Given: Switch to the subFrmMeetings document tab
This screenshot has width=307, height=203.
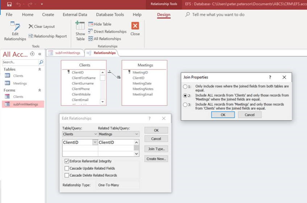Looking at the screenshot, I should [65, 53].
